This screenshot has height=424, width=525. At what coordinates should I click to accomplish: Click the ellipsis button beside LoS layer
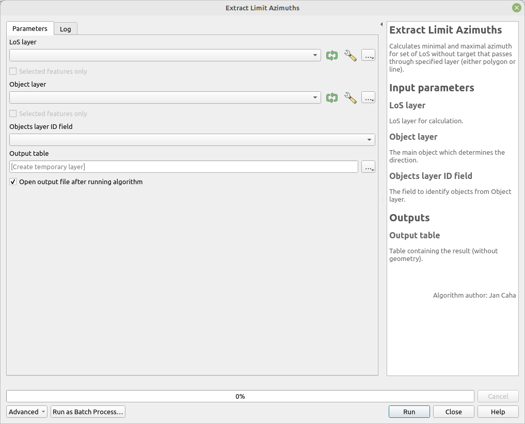pyautogui.click(x=368, y=55)
